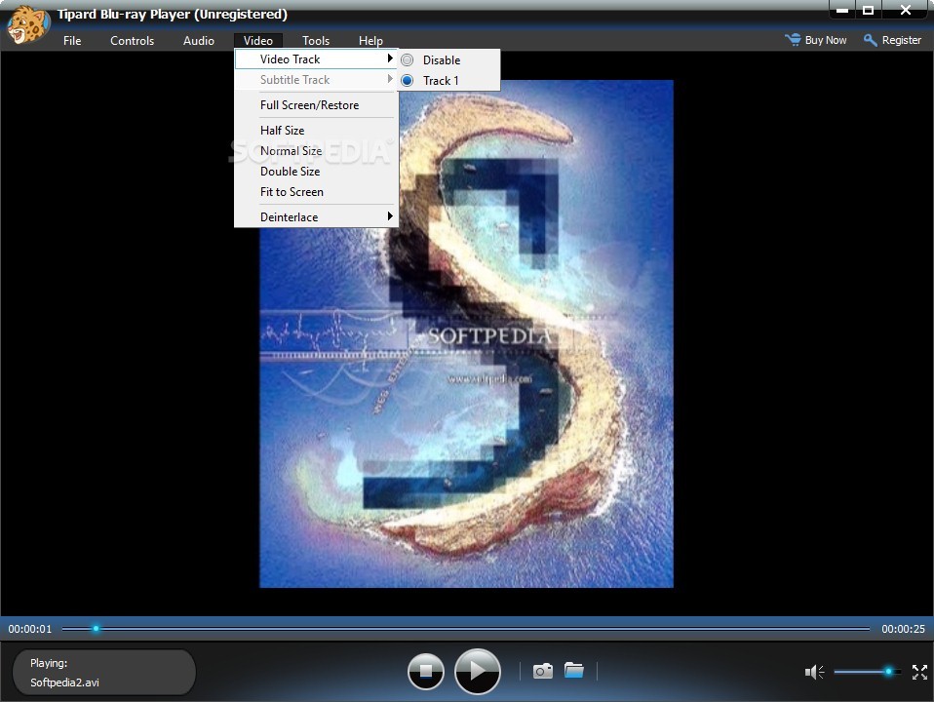The width and height of the screenshot is (934, 702).
Task: Open the Deinterlace menu entry
Action: (316, 216)
